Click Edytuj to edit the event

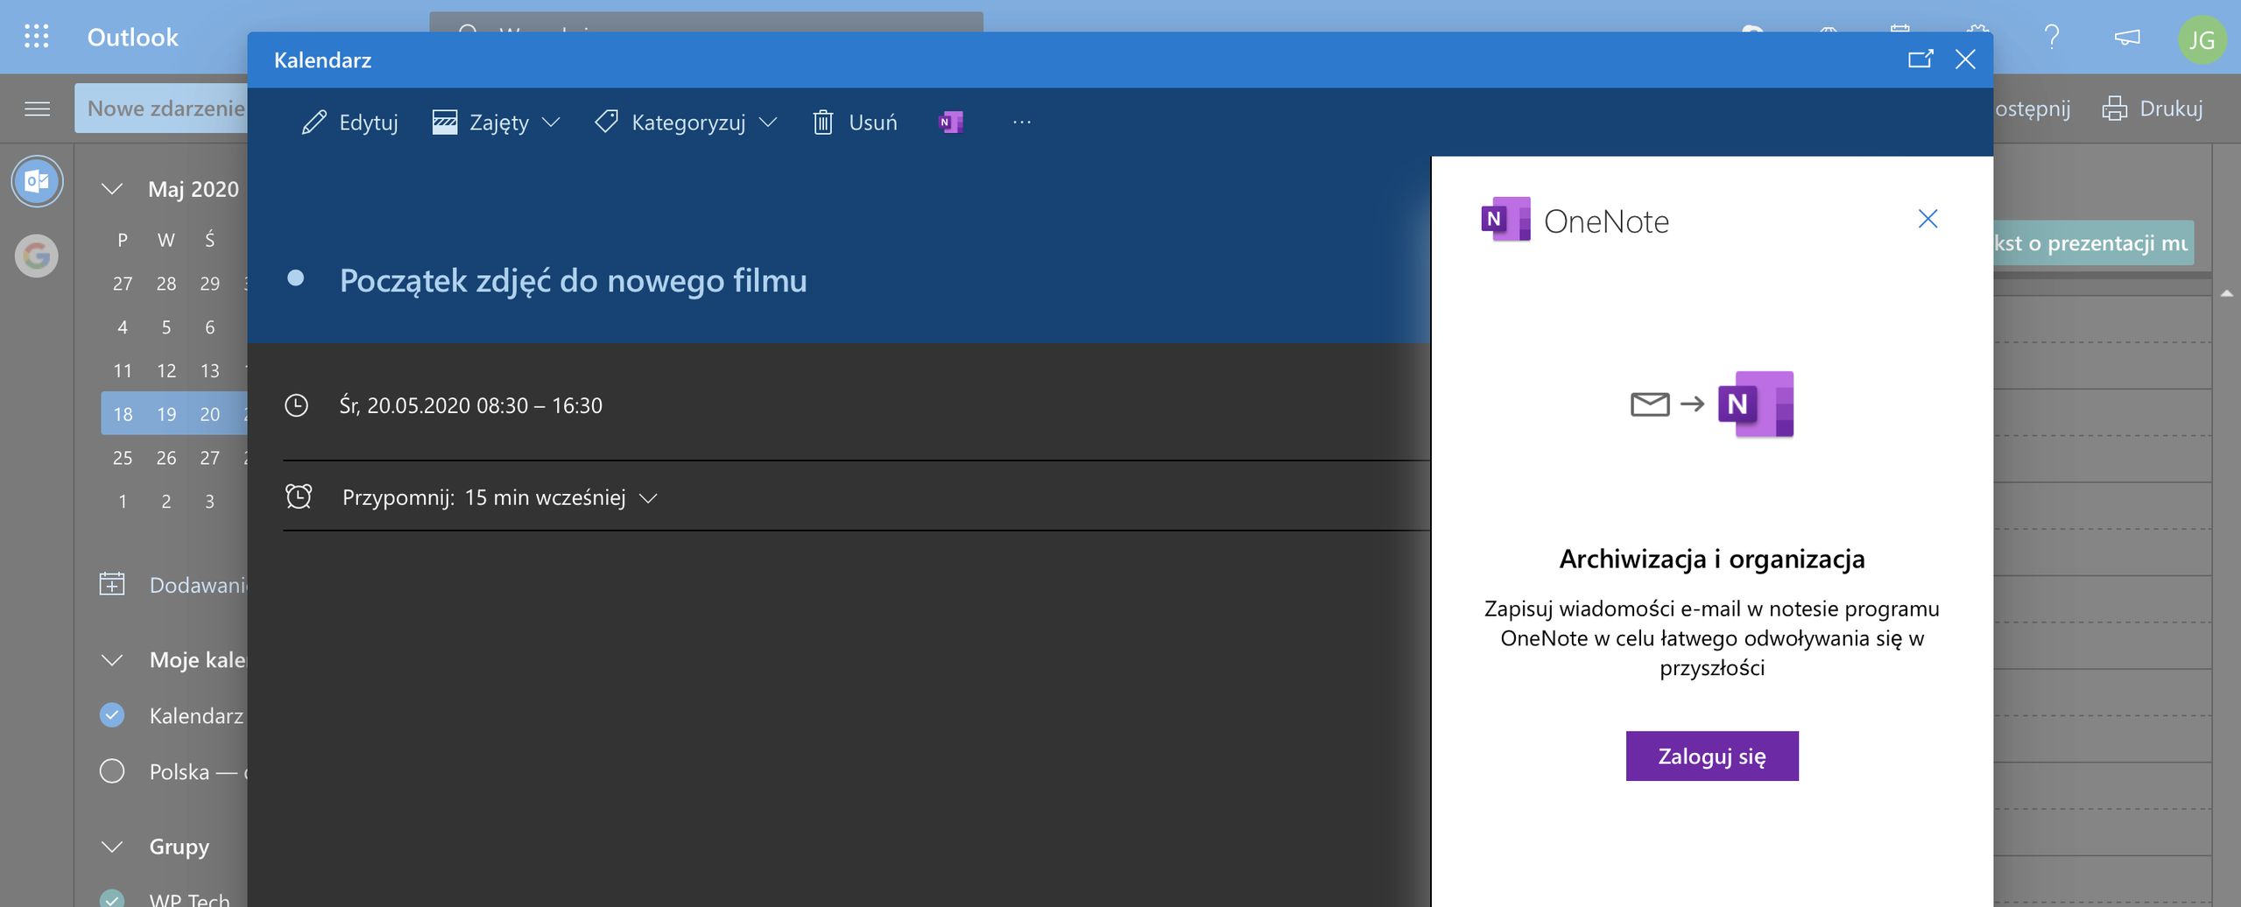pos(349,123)
